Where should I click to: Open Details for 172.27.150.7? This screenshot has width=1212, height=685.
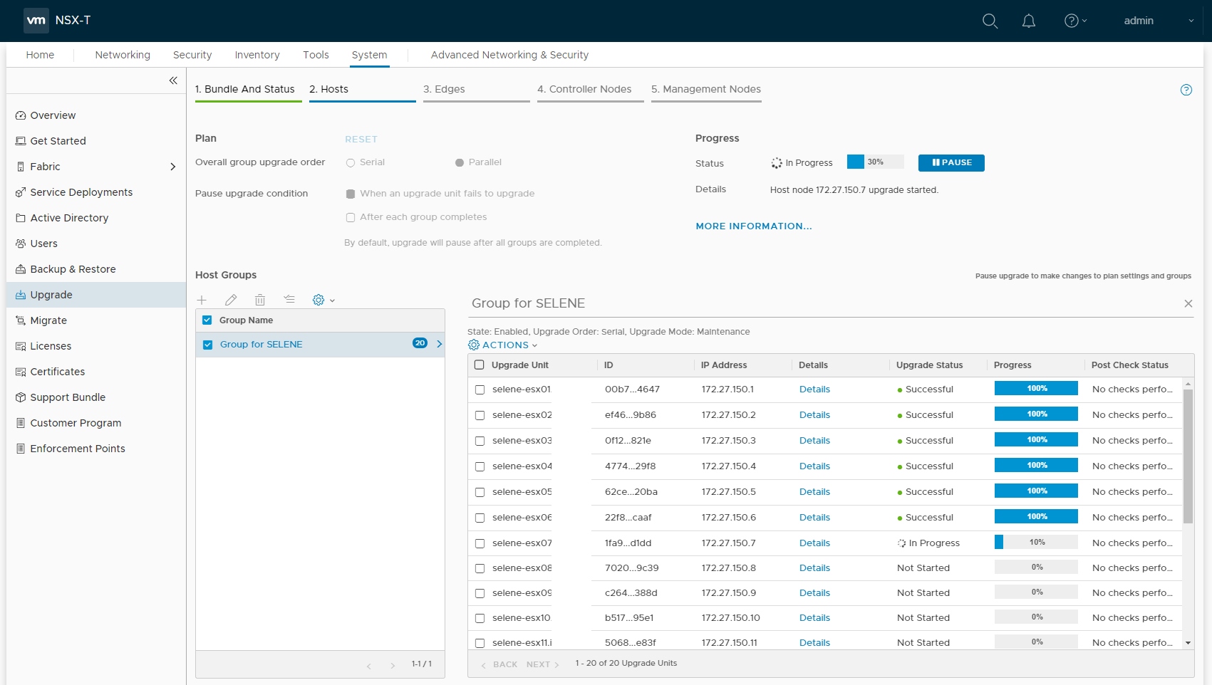click(814, 543)
